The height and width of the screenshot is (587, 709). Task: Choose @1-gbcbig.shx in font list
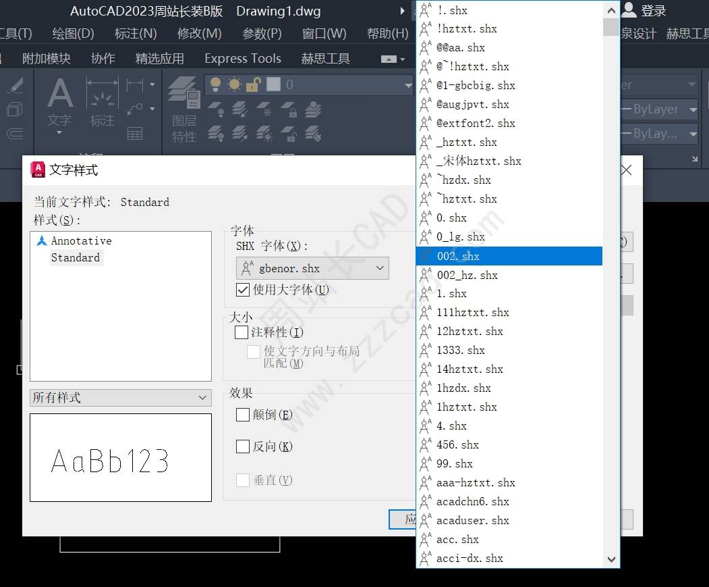509,85
